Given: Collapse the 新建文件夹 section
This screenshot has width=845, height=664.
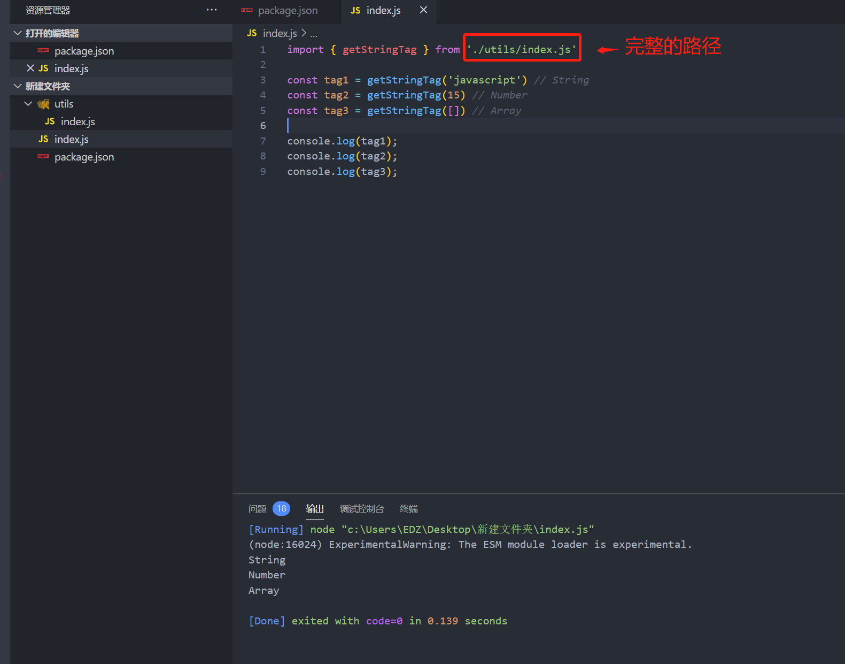Looking at the screenshot, I should click(18, 86).
